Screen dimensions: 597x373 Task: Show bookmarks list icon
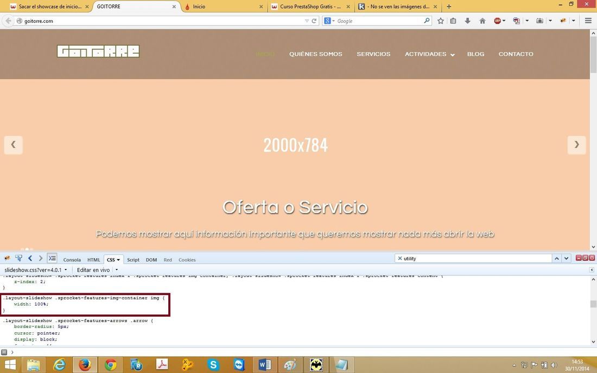point(453,21)
